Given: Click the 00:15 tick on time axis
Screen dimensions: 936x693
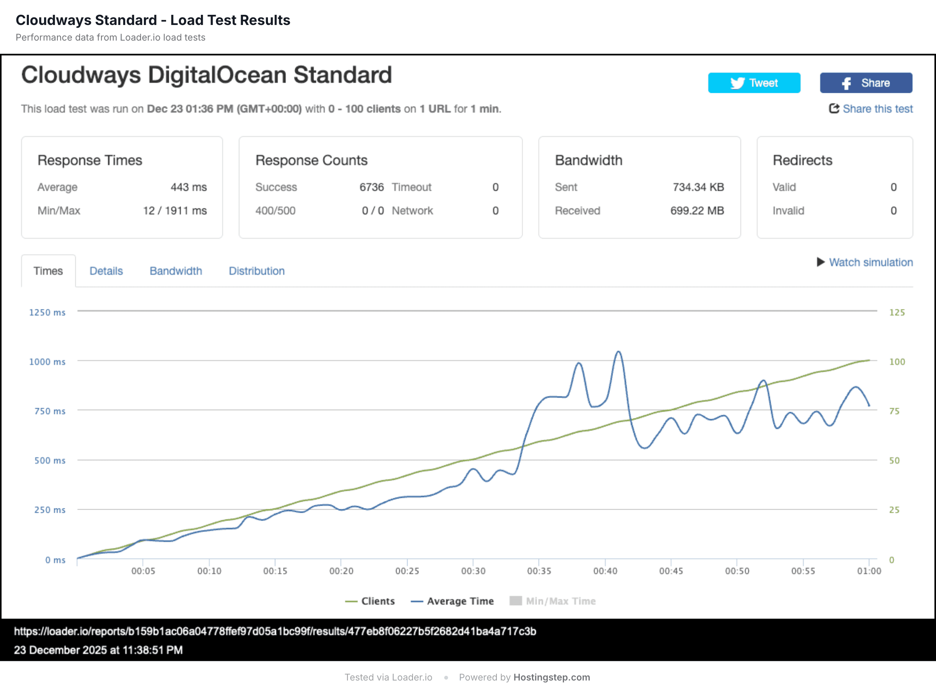Looking at the screenshot, I should click(275, 571).
